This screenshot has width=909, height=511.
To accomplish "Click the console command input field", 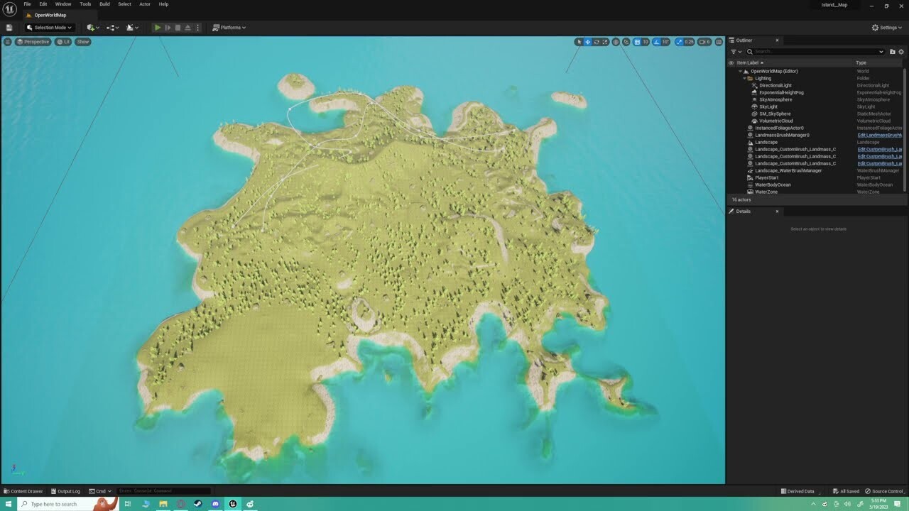I will 165,490.
